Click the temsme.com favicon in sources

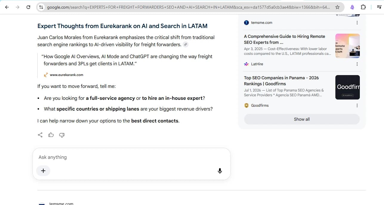(x=246, y=23)
